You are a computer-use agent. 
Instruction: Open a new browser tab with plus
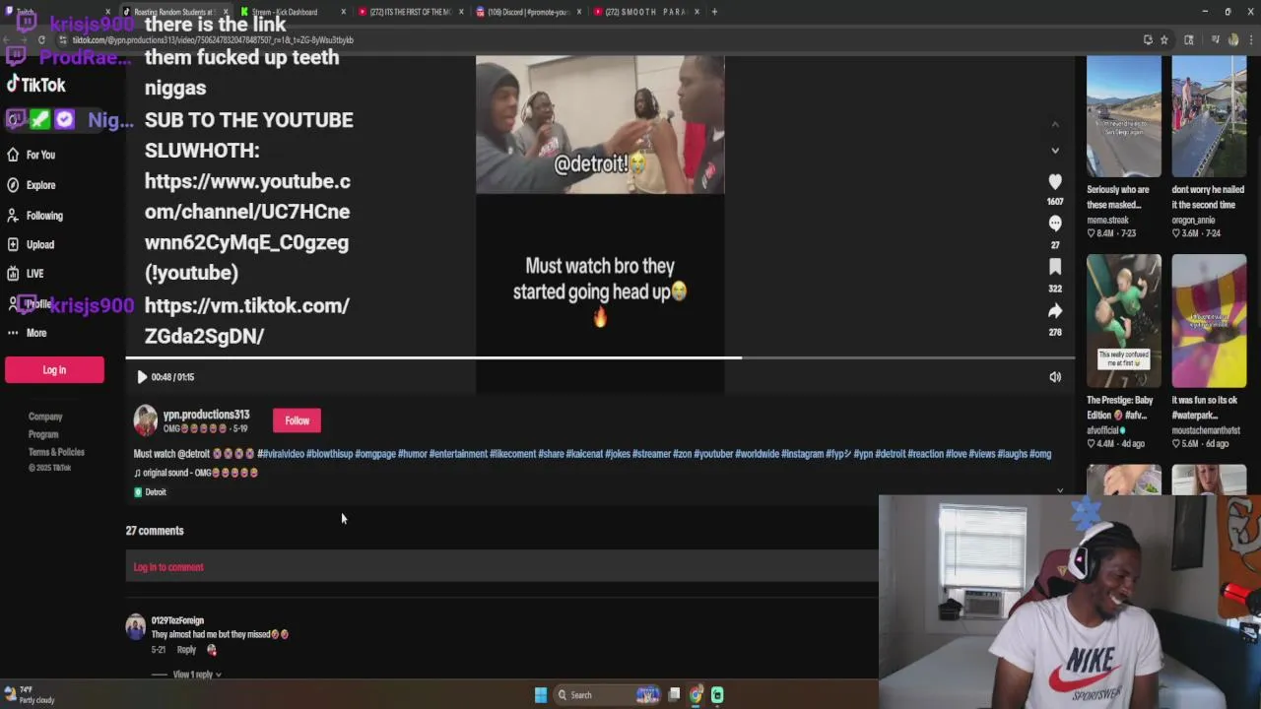click(715, 12)
